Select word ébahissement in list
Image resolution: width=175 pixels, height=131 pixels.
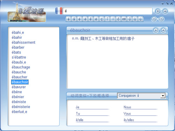[x=23, y=42]
